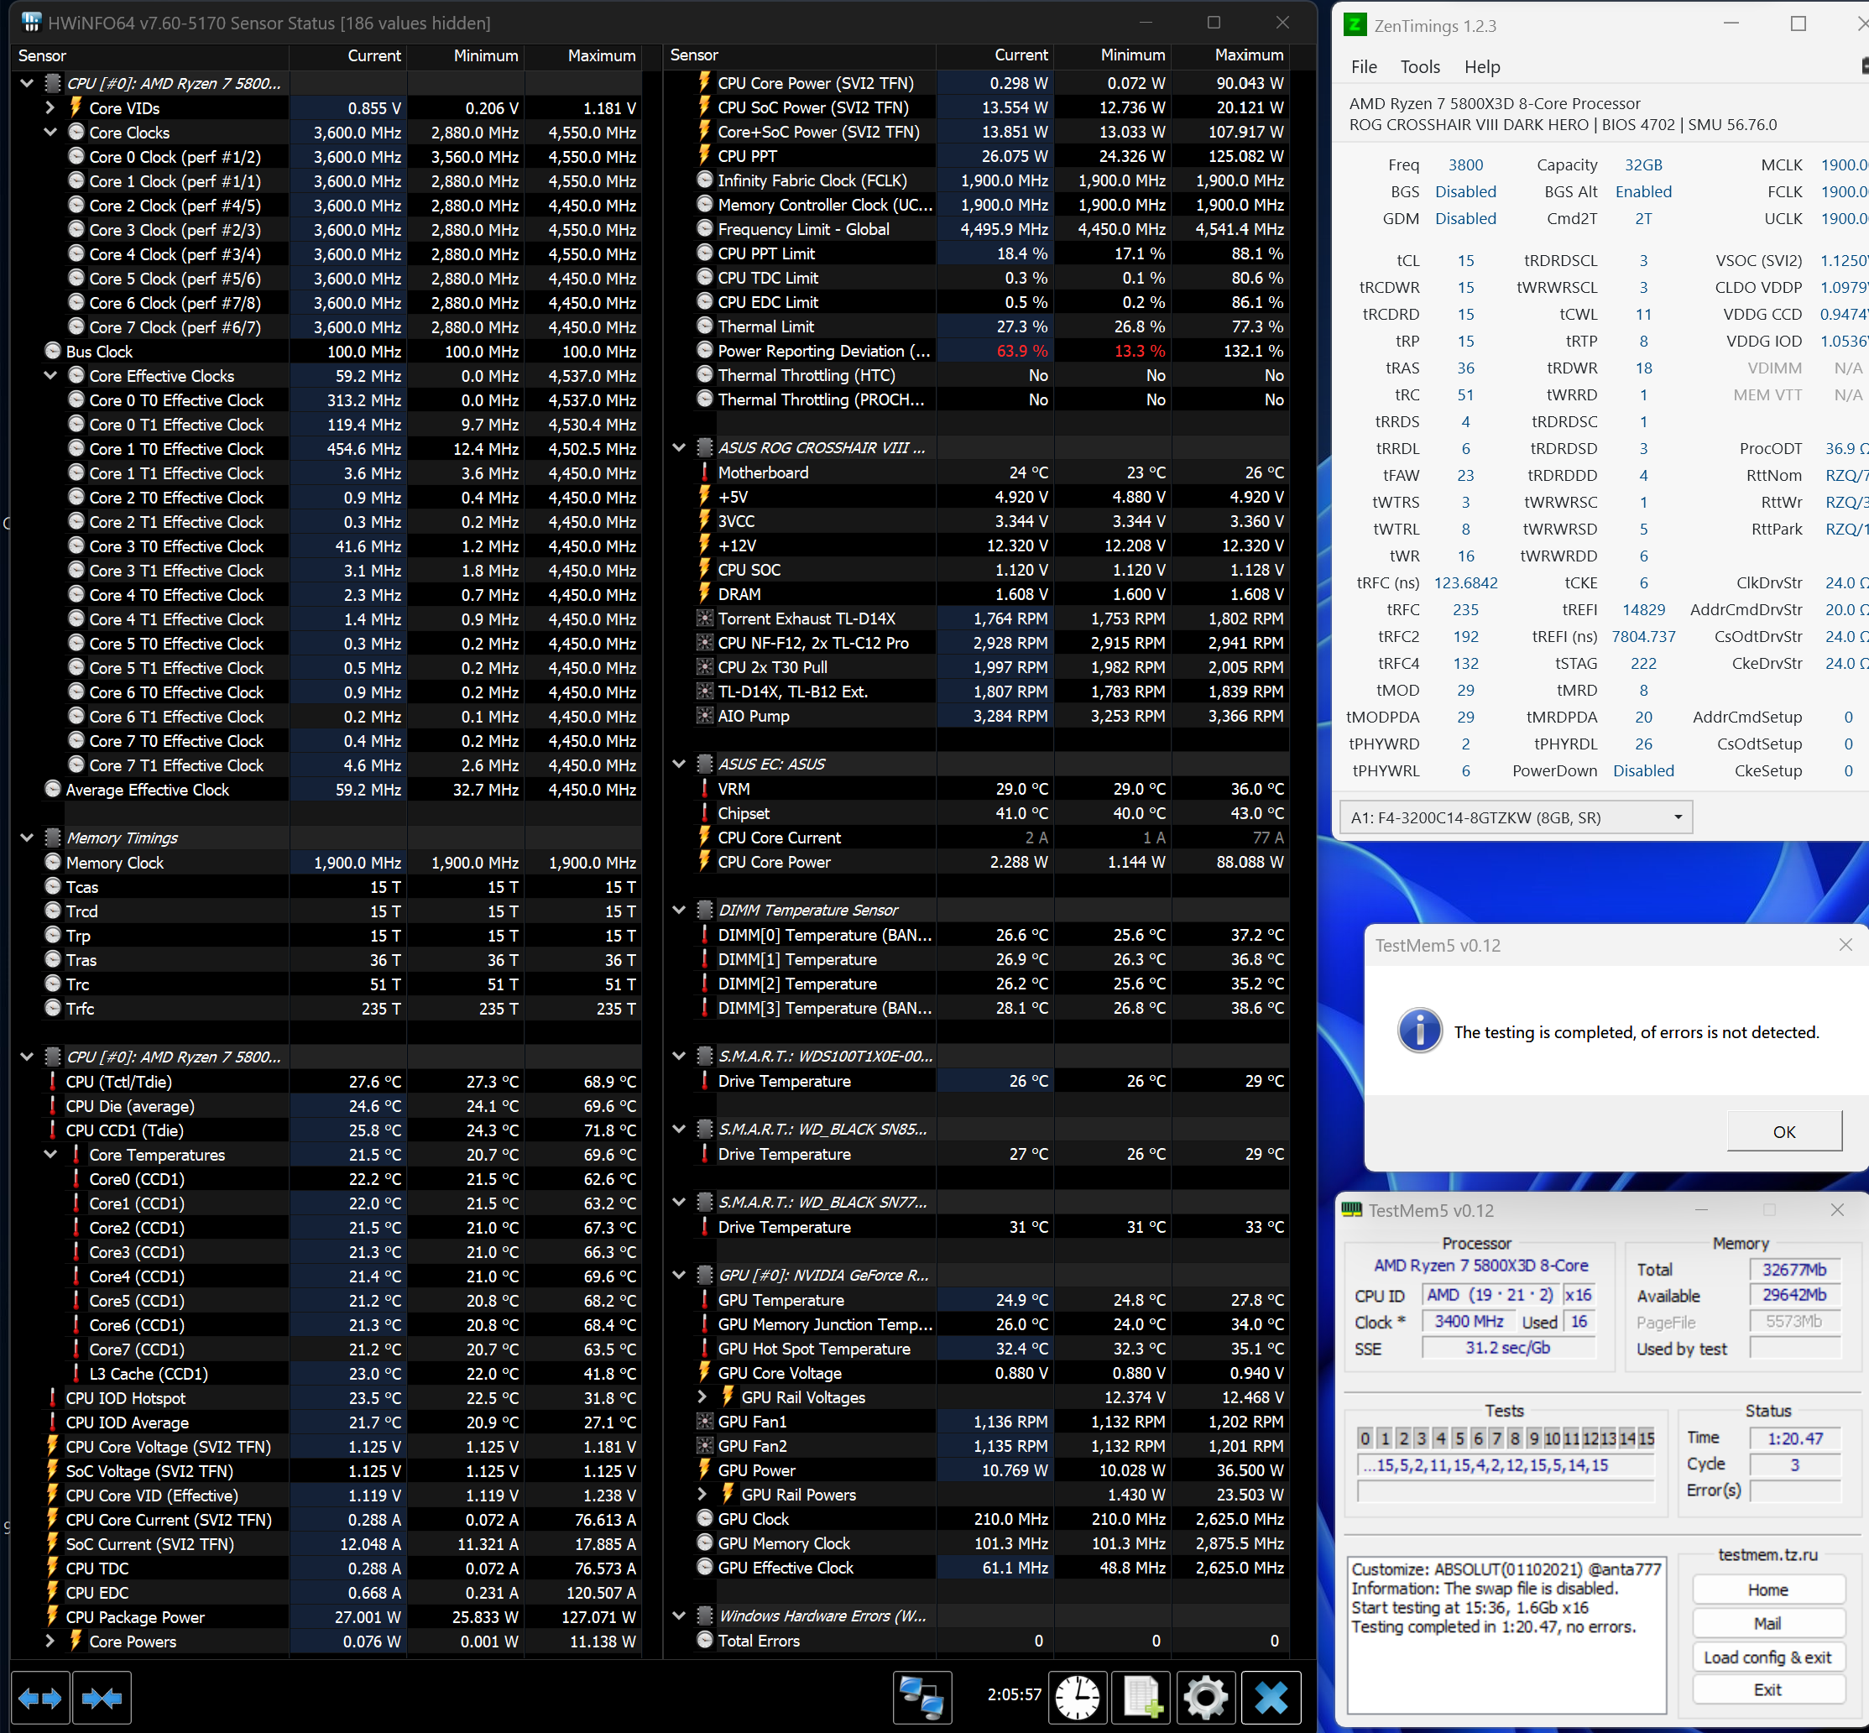
Task: Click the HWiNFO clock reset timer icon
Action: click(x=1078, y=1699)
